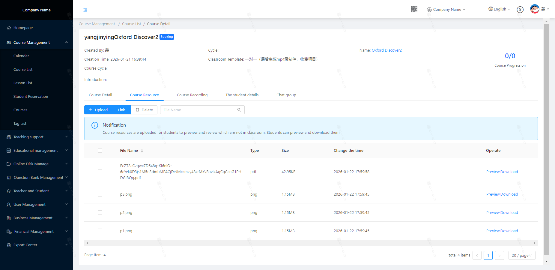Click the search magnifier in File Name field

[x=239, y=110]
